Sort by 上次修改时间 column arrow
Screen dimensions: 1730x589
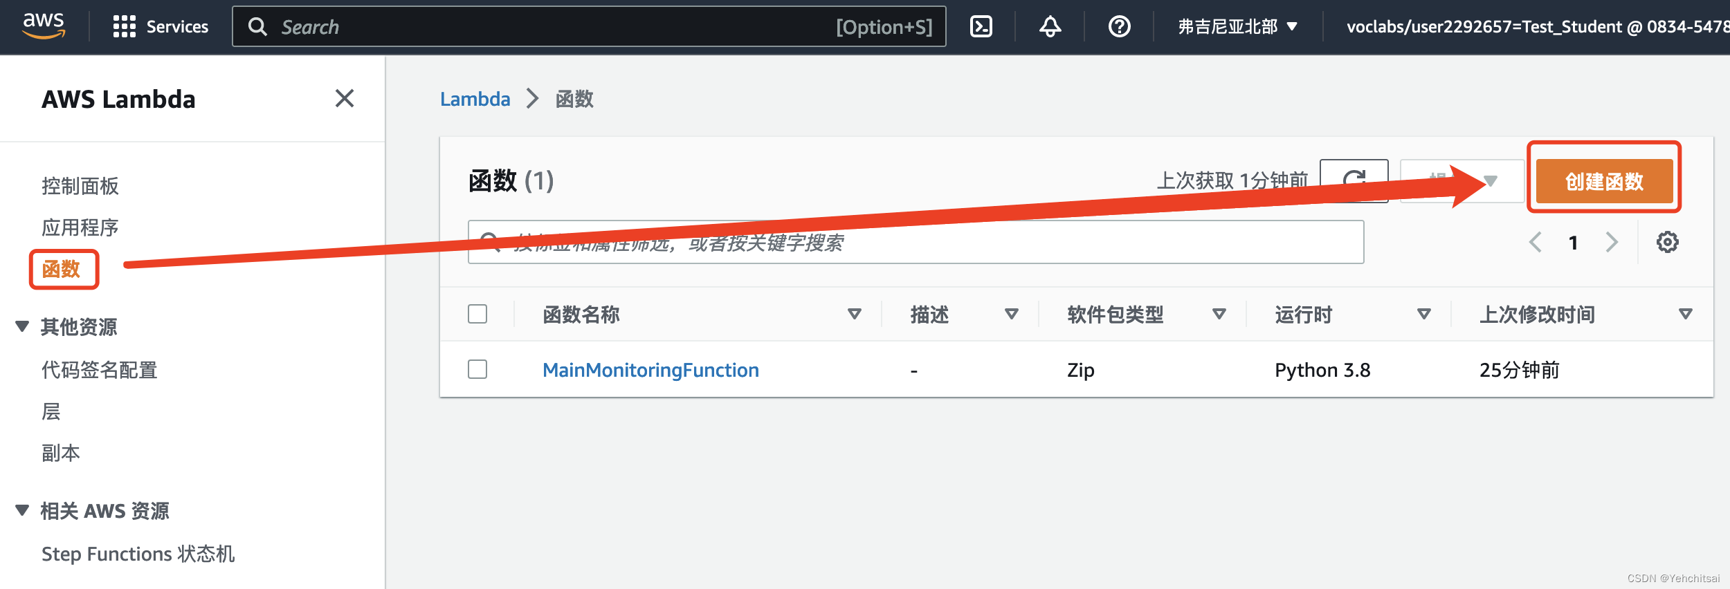[x=1686, y=315]
